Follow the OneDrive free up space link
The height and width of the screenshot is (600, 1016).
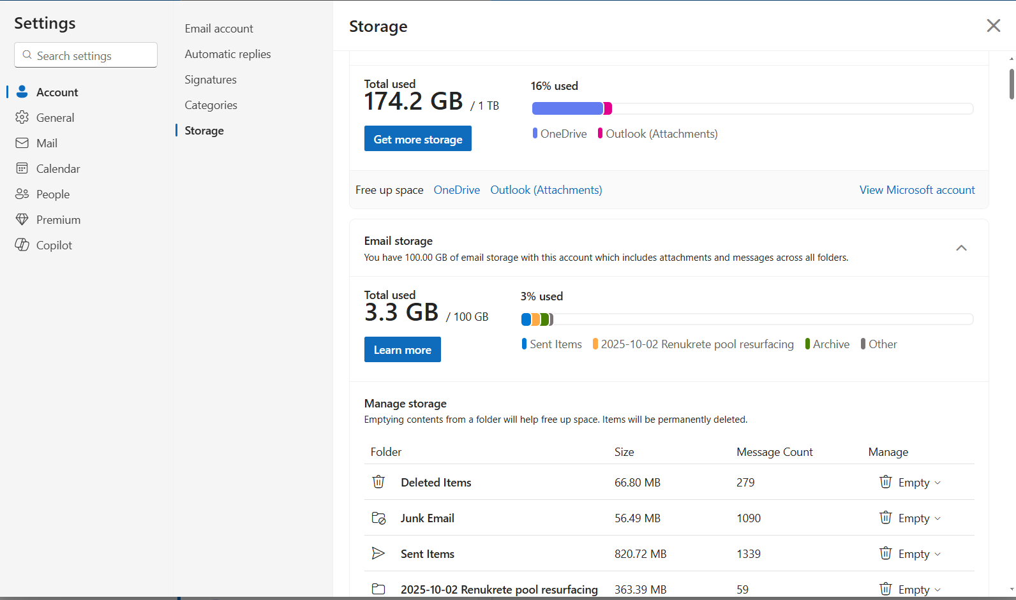click(457, 190)
